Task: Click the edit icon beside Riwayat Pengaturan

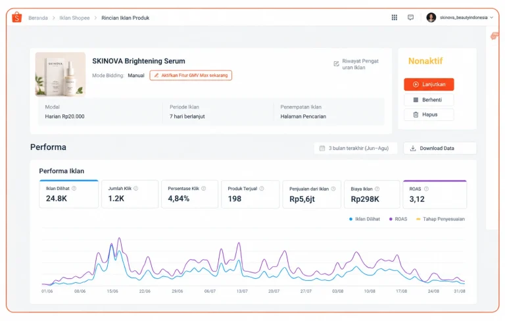Action: [x=336, y=64]
